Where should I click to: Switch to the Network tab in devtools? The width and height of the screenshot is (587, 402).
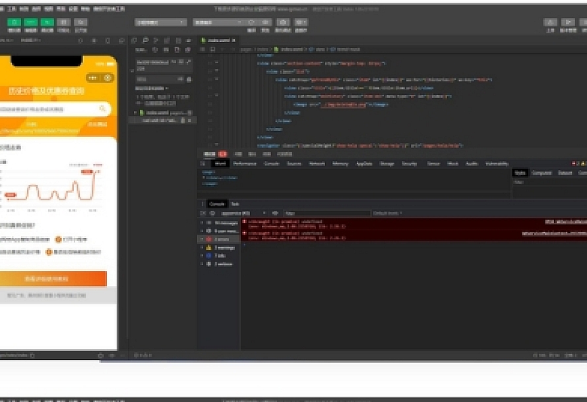click(x=317, y=163)
